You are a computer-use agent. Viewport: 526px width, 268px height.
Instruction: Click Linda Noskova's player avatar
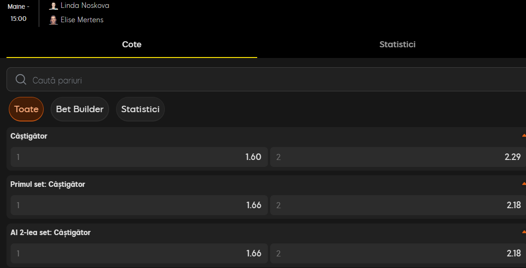coord(53,6)
